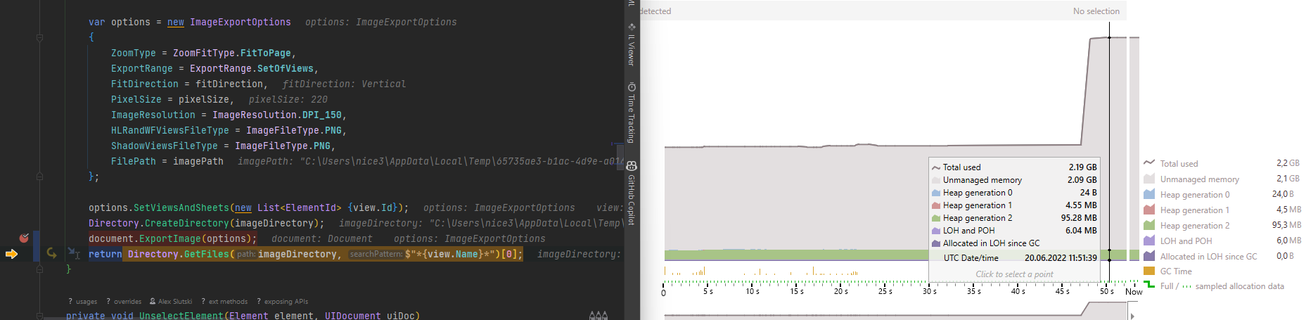Jump to the Now marker on the timeline

click(x=1134, y=292)
